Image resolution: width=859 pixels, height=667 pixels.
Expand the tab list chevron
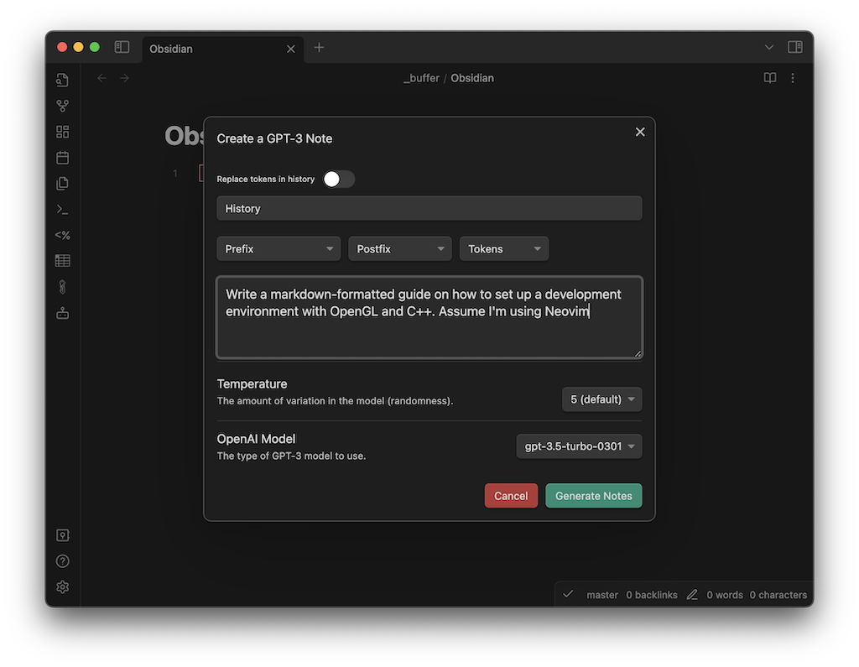(x=769, y=47)
